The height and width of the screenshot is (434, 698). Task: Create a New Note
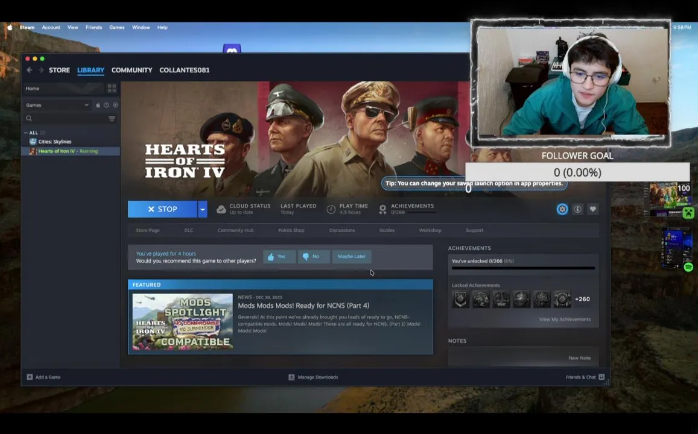[579, 358]
